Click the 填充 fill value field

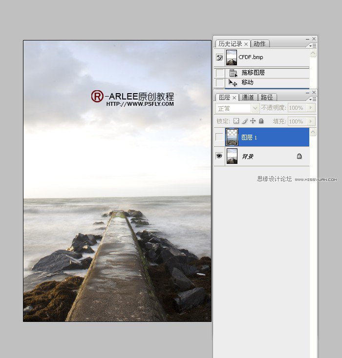tap(297, 121)
